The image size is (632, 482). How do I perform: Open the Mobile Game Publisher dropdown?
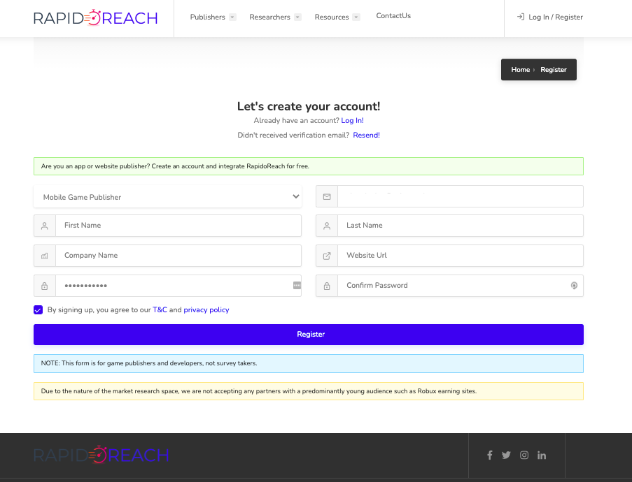(x=168, y=197)
